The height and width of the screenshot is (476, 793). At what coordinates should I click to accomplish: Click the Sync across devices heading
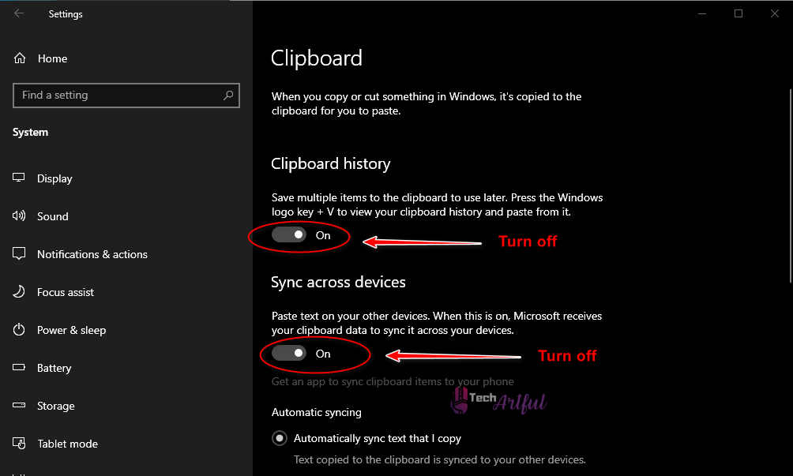(x=338, y=281)
